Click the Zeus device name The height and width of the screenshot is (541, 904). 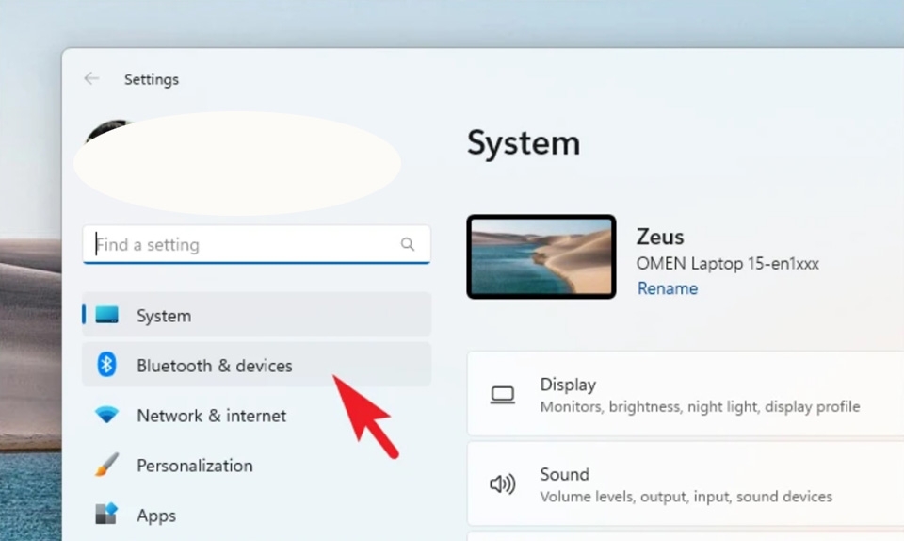tap(660, 238)
